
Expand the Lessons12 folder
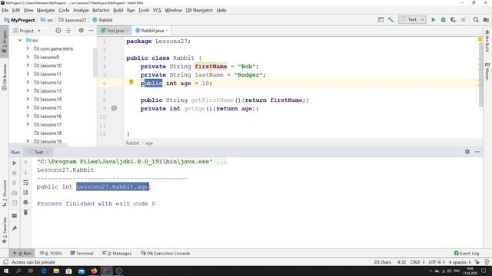tap(28, 83)
